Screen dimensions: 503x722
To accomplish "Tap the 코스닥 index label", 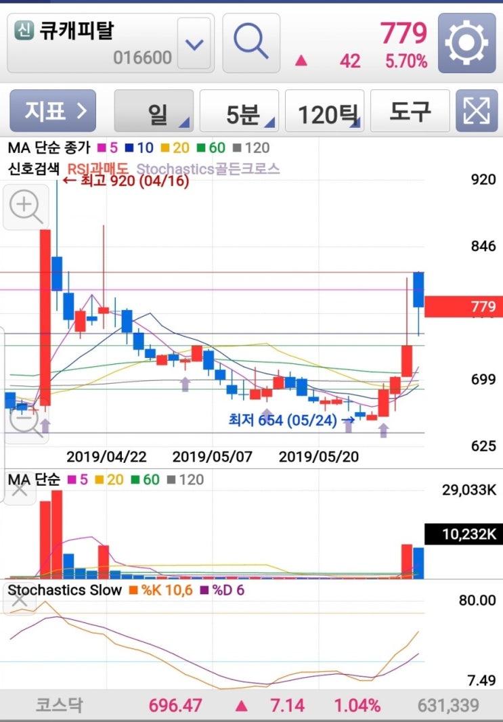I will (60, 705).
